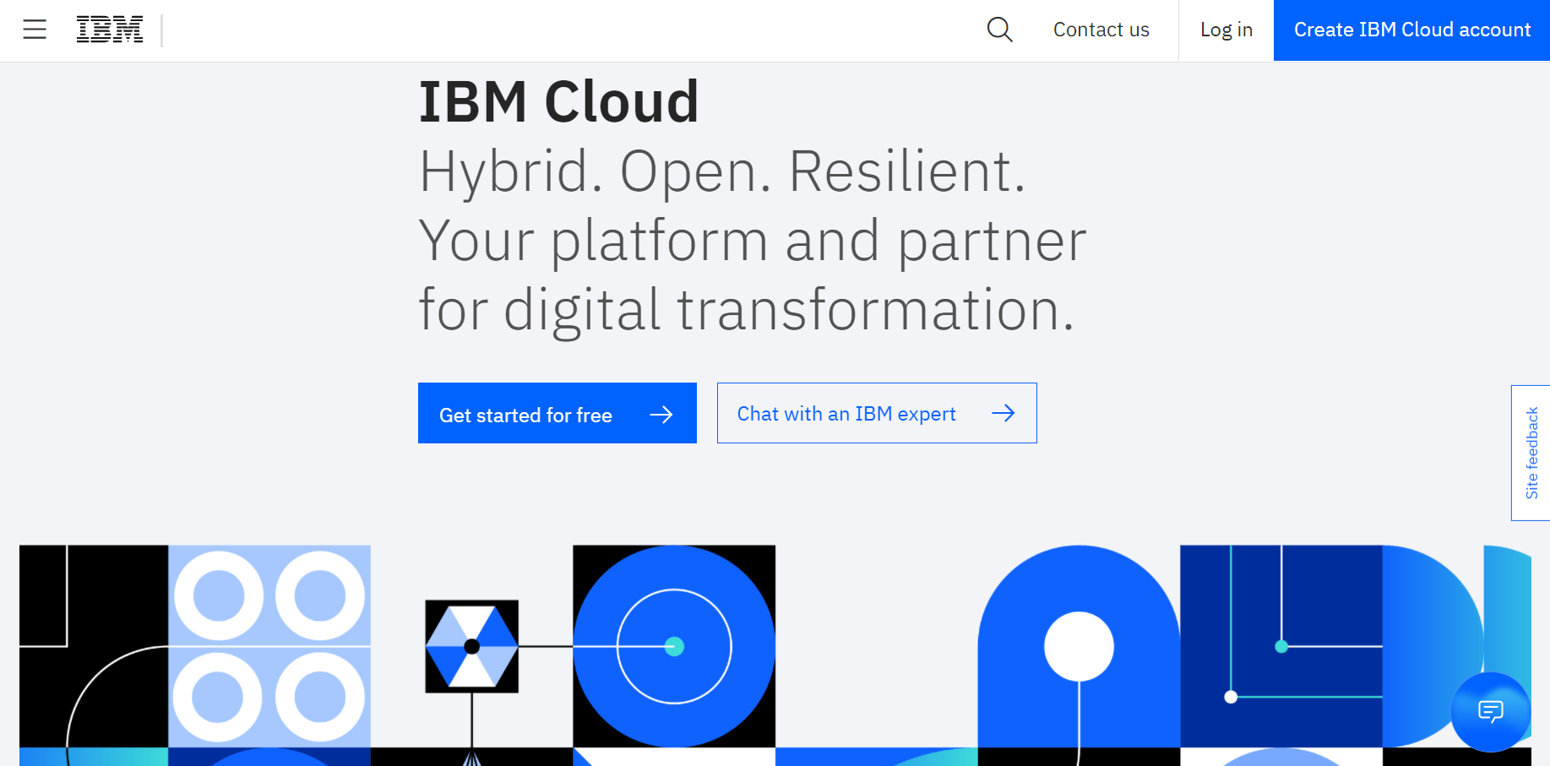This screenshot has width=1550, height=766.
Task: Open the Site feedback side tab
Action: click(x=1531, y=454)
